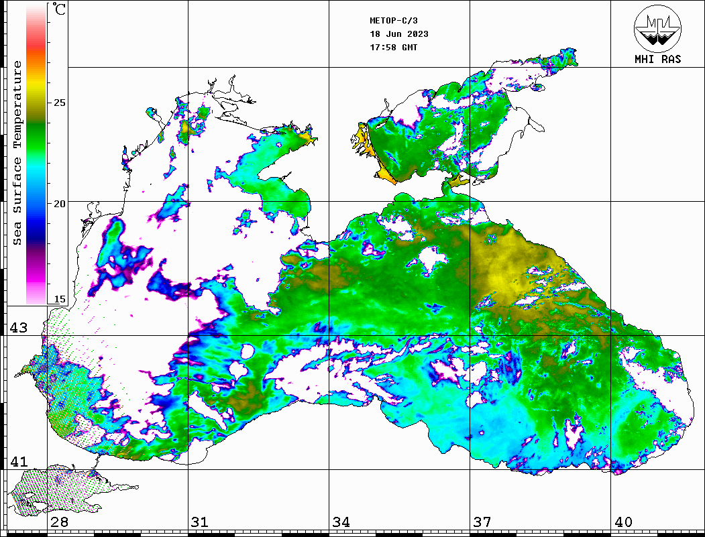This screenshot has height=537, width=705.
Task: Click the 20 tick label on legend
Action: coord(59,204)
